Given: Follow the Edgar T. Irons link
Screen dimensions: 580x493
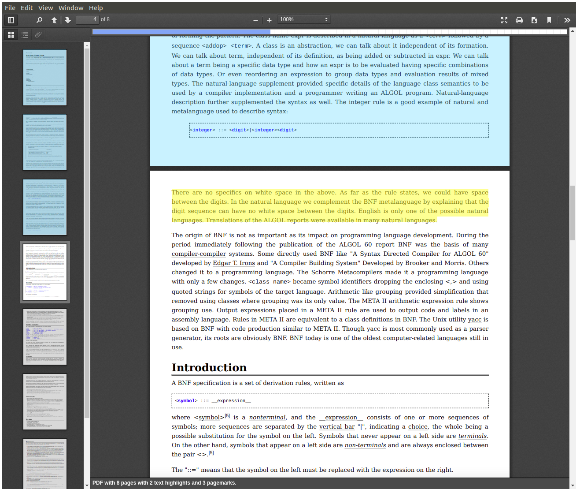Looking at the screenshot, I should coord(234,263).
